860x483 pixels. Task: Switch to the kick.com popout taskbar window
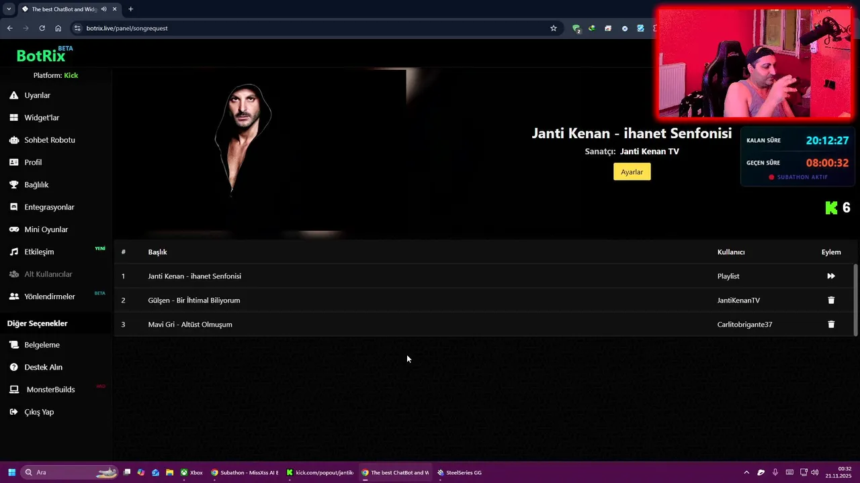(x=320, y=472)
